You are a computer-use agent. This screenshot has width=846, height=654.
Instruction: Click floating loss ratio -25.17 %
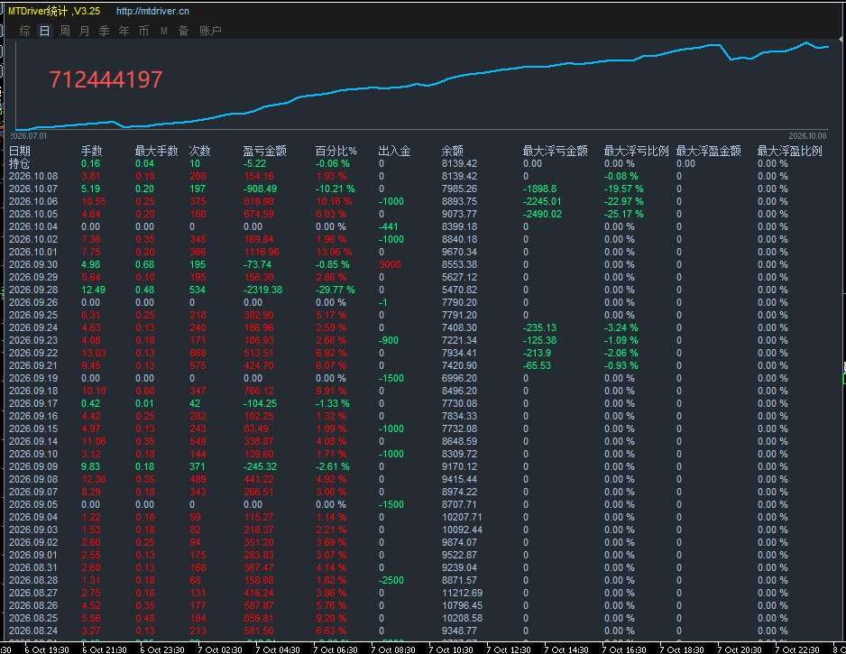[624, 214]
